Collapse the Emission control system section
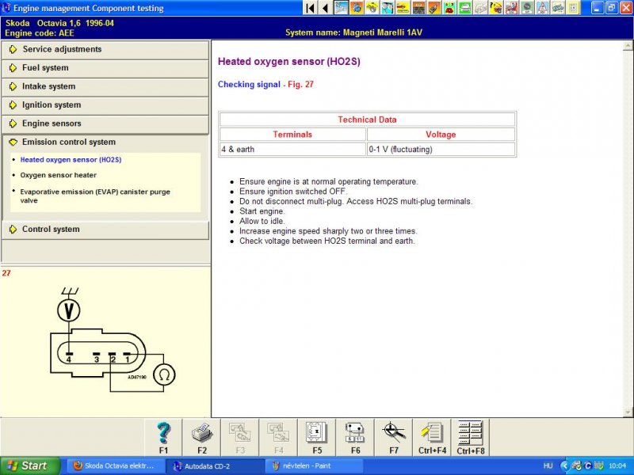This screenshot has width=634, height=475. click(x=105, y=142)
